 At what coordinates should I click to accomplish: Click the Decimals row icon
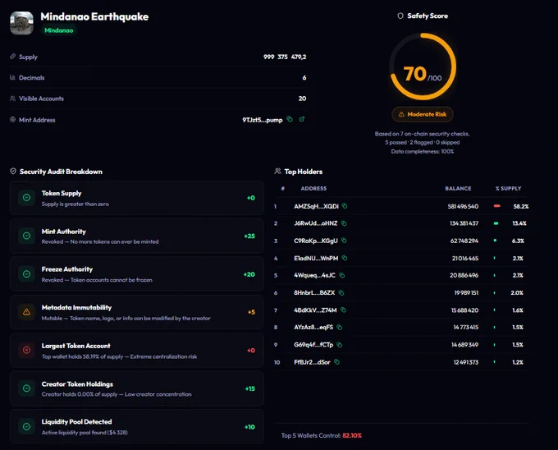point(13,77)
